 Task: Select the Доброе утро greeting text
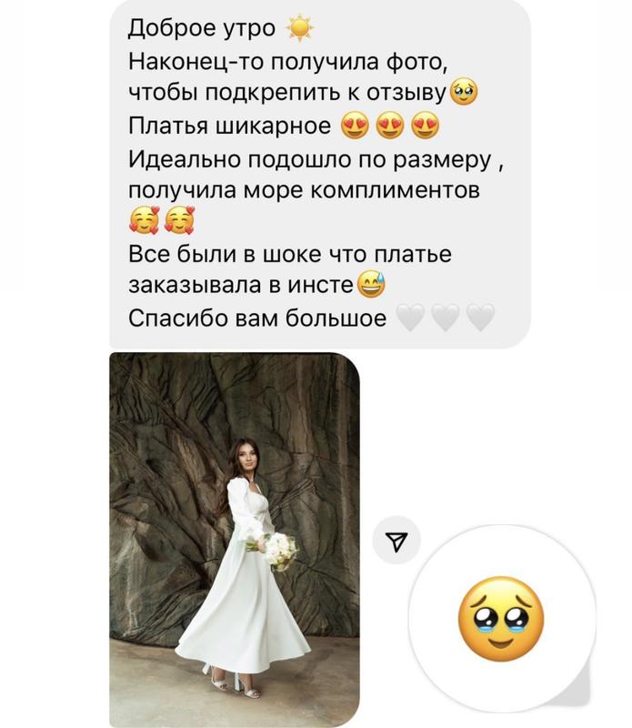(x=202, y=28)
